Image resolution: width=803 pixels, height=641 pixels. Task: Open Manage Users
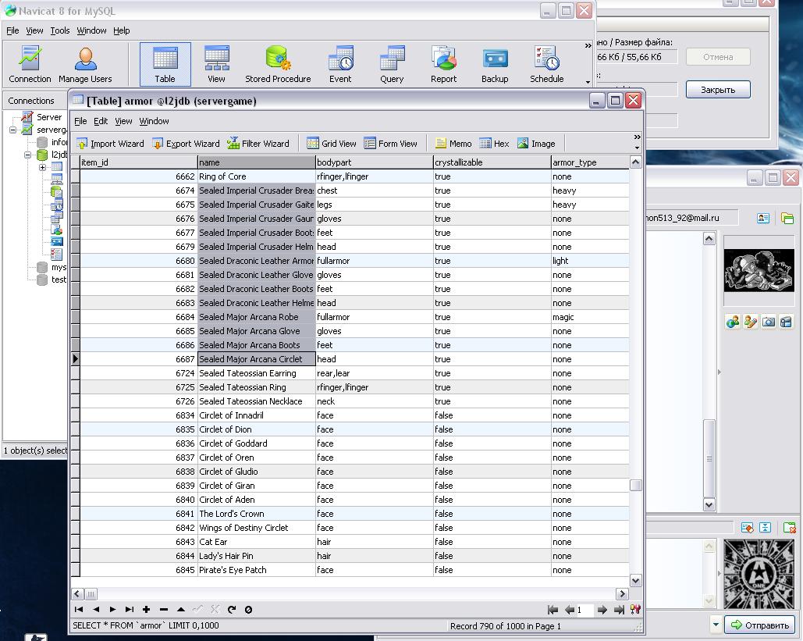85,64
